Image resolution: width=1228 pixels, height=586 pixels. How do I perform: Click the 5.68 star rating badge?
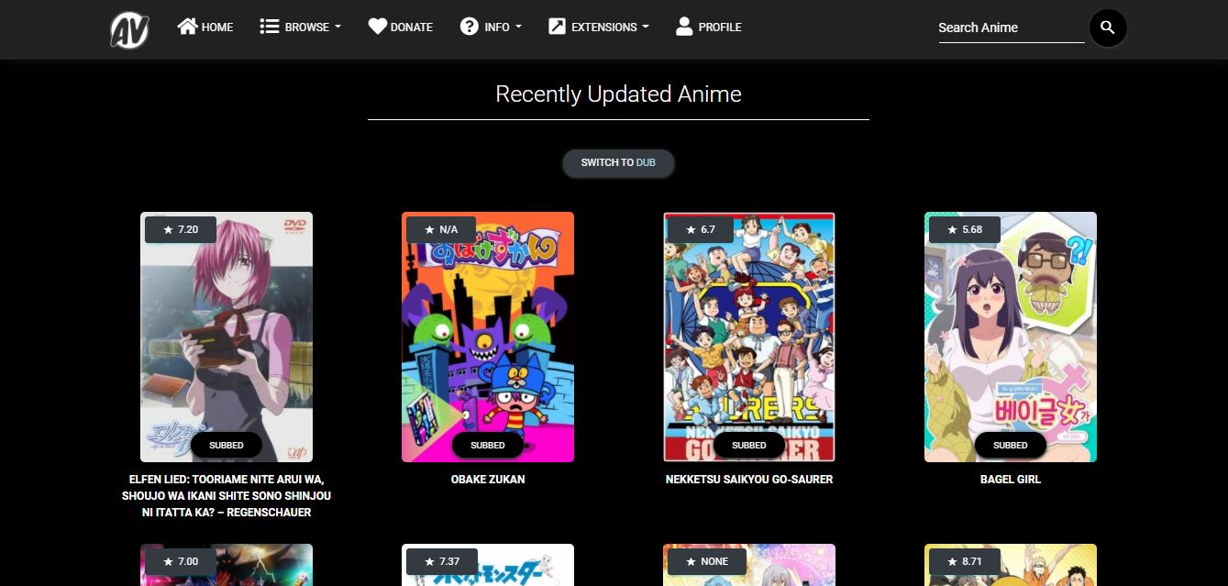(x=965, y=229)
